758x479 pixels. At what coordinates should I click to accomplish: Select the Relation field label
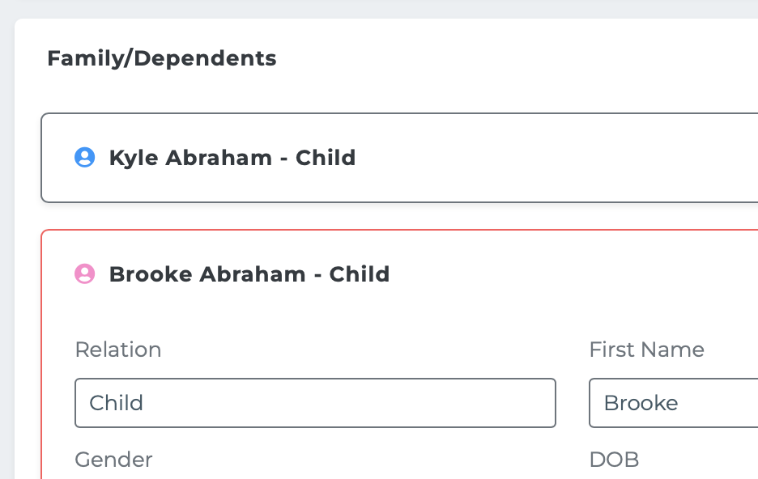[118, 349]
